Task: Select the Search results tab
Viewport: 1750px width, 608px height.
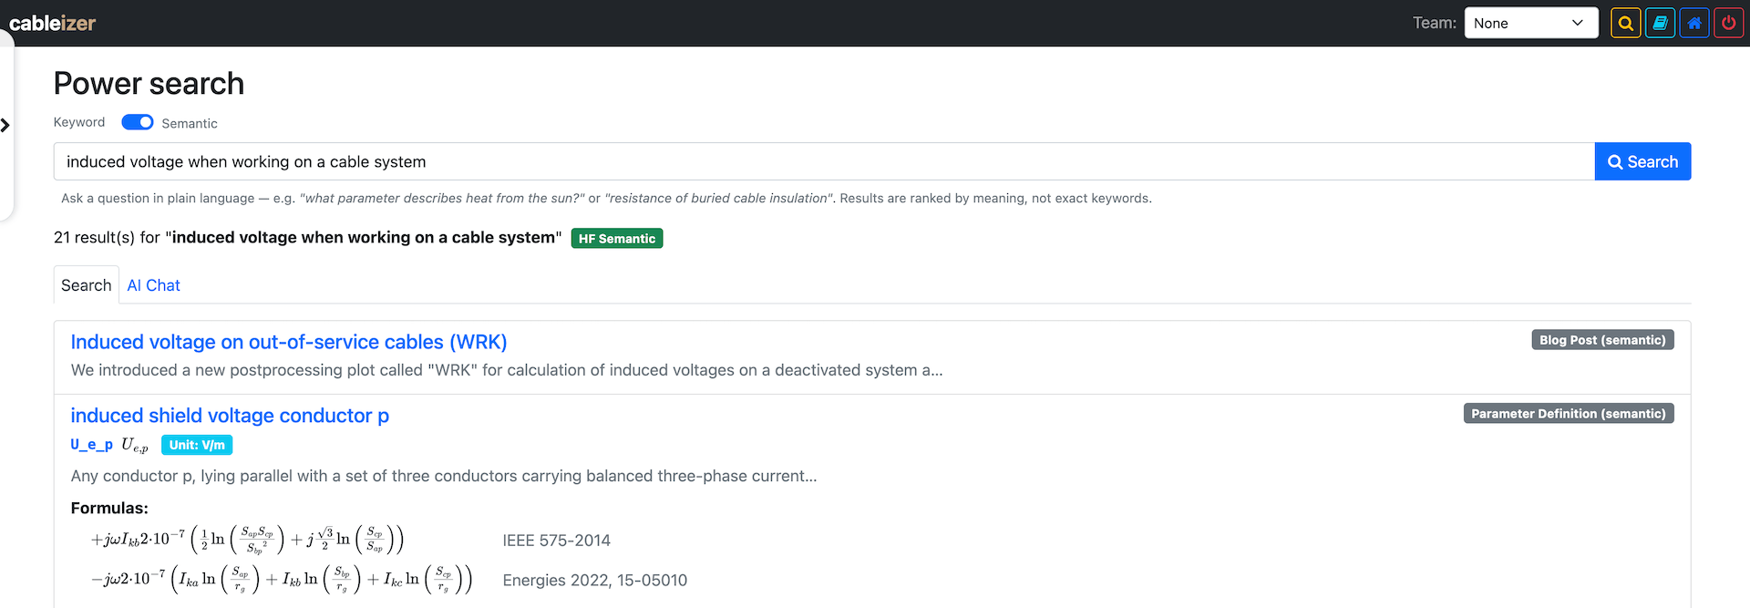Action: 87,285
